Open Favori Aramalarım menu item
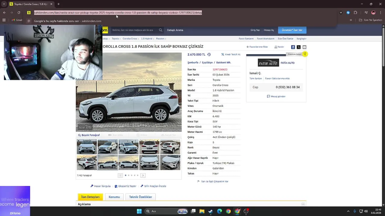 (x=266, y=39)
